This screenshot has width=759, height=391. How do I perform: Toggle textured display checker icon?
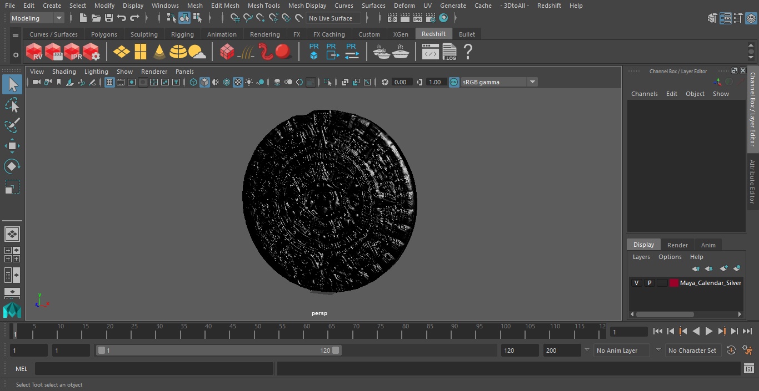[x=238, y=82]
